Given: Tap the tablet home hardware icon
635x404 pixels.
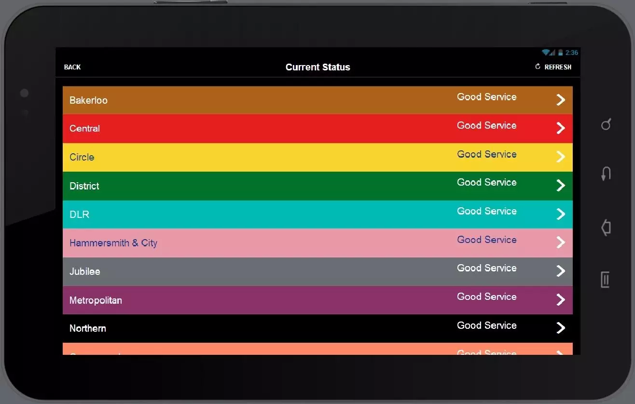Looking at the screenshot, I should [x=606, y=228].
